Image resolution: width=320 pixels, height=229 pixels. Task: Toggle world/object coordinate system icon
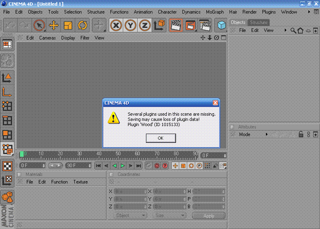point(159,26)
